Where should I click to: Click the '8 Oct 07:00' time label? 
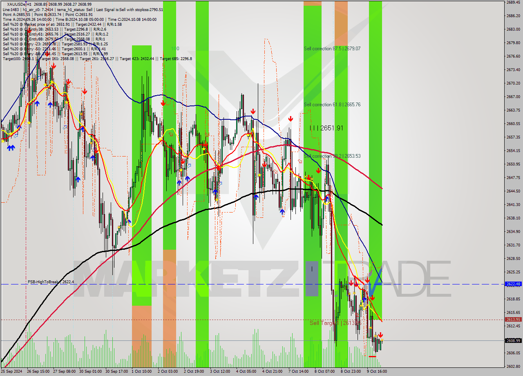(325, 372)
